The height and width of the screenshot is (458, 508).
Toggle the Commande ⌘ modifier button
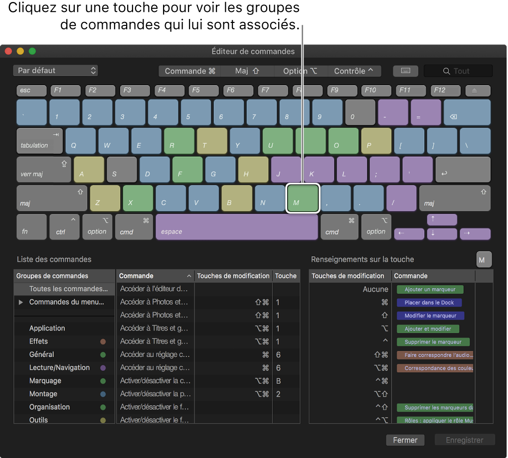(190, 71)
